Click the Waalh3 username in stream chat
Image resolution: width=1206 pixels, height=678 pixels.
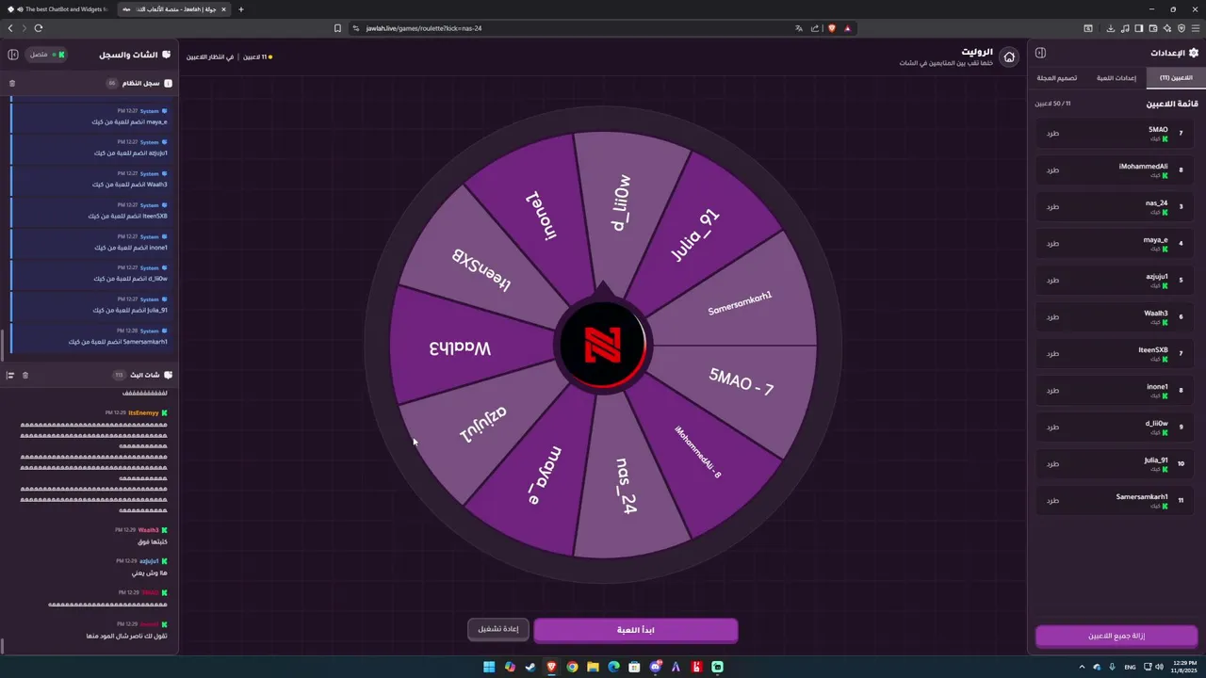(149, 530)
